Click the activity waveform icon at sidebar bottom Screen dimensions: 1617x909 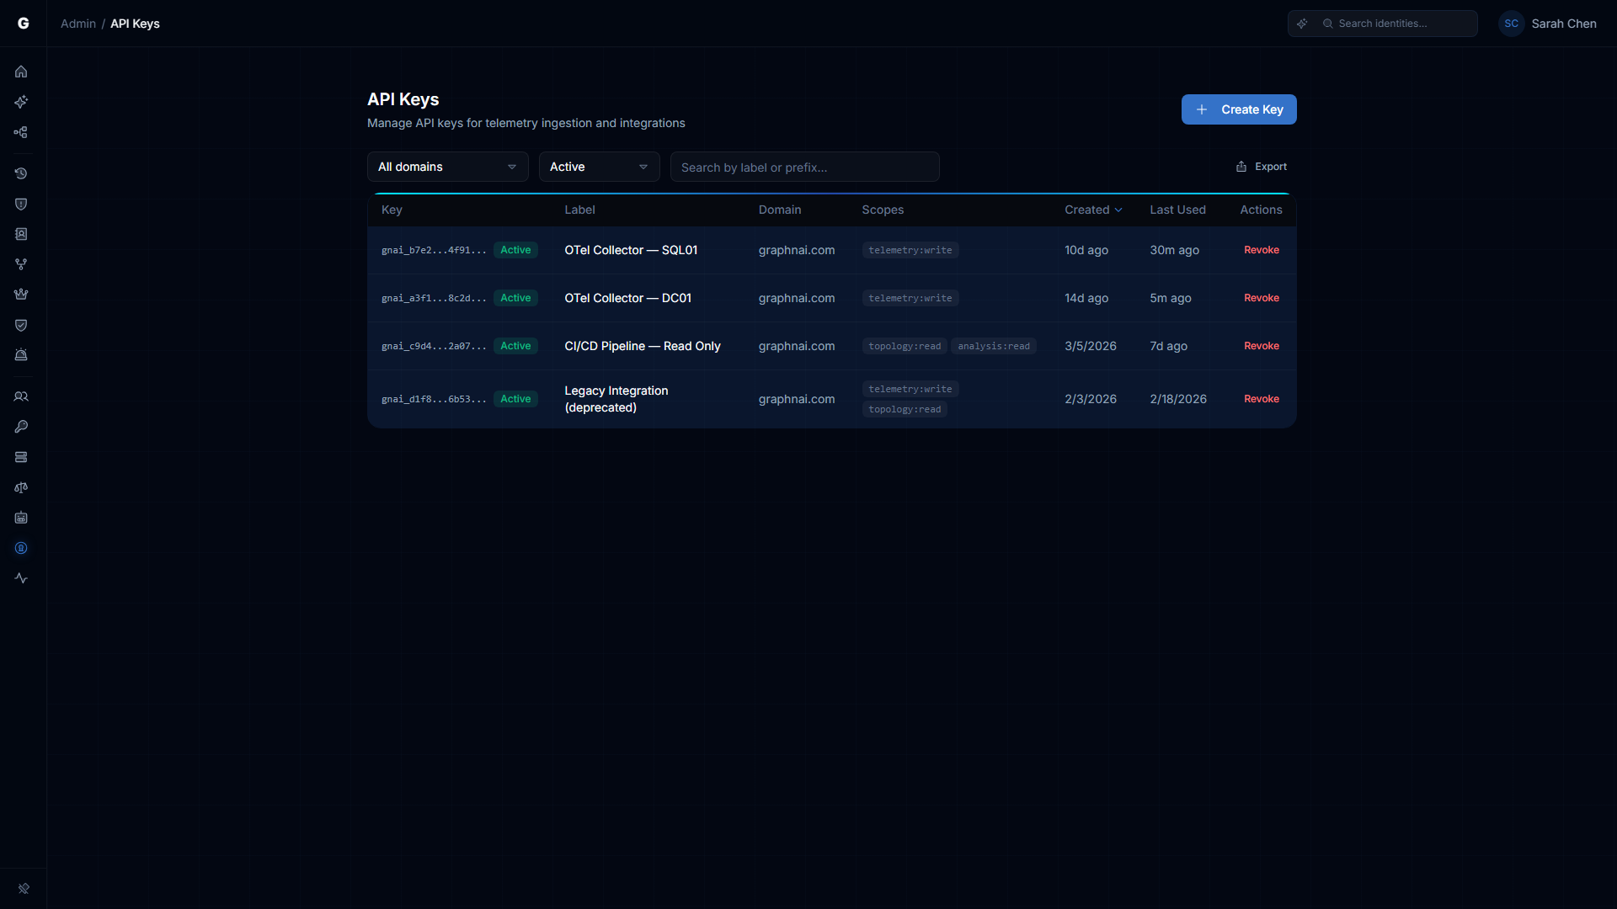coord(21,578)
